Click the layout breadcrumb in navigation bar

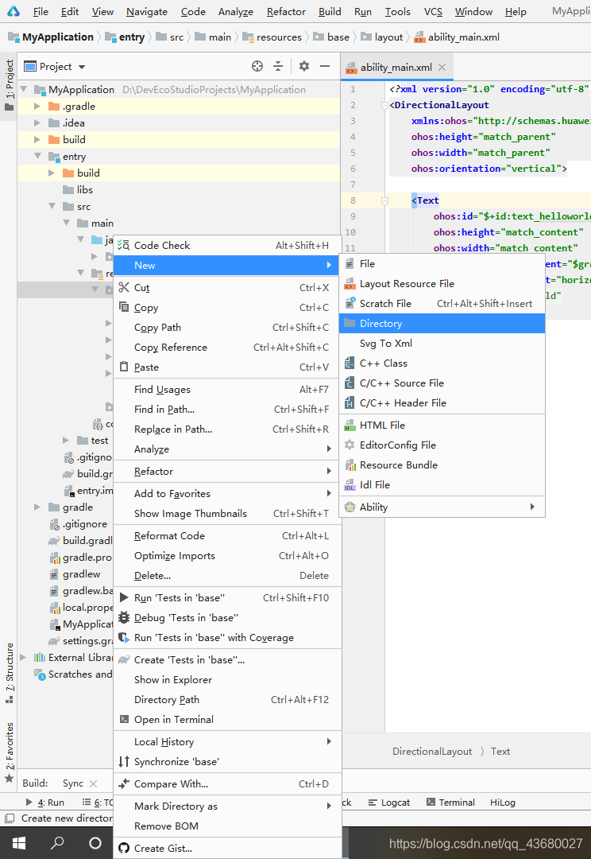point(381,37)
